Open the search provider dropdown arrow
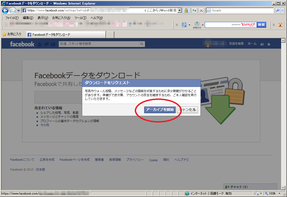This screenshot has height=197, width=287. click(x=282, y=10)
